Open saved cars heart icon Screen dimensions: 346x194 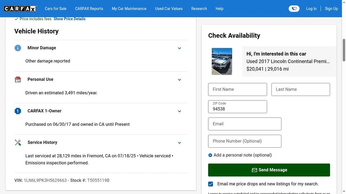pyautogui.click(x=294, y=9)
